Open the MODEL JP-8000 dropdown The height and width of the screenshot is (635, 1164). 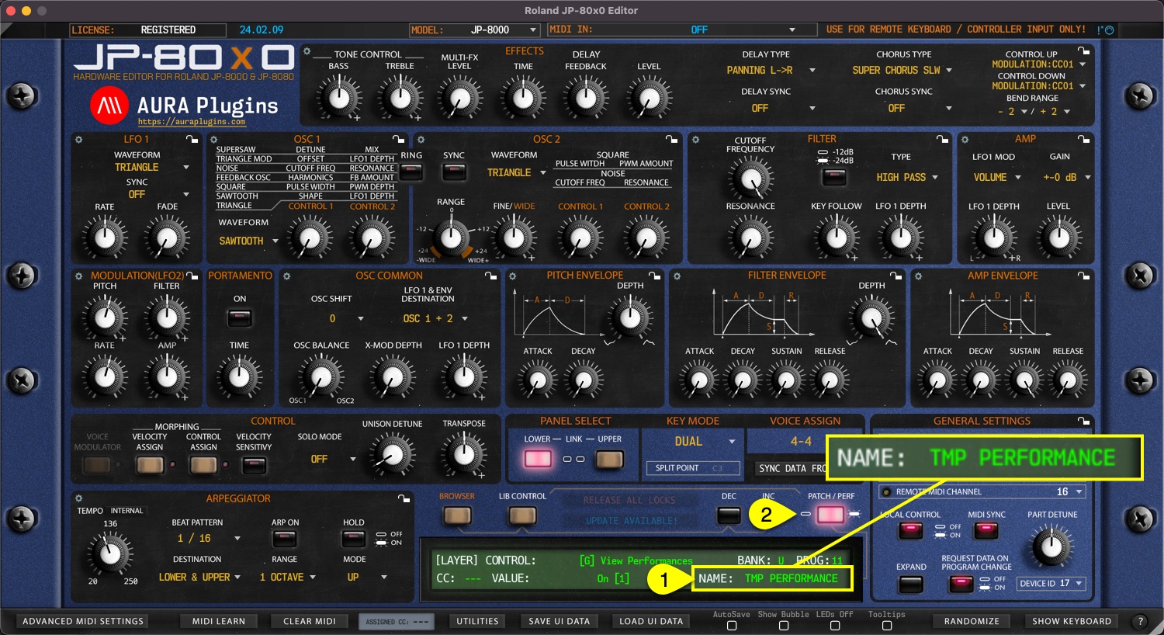(475, 29)
